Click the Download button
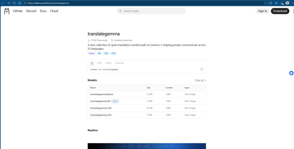Viewport: 294px width, 149px height. (x=280, y=11)
